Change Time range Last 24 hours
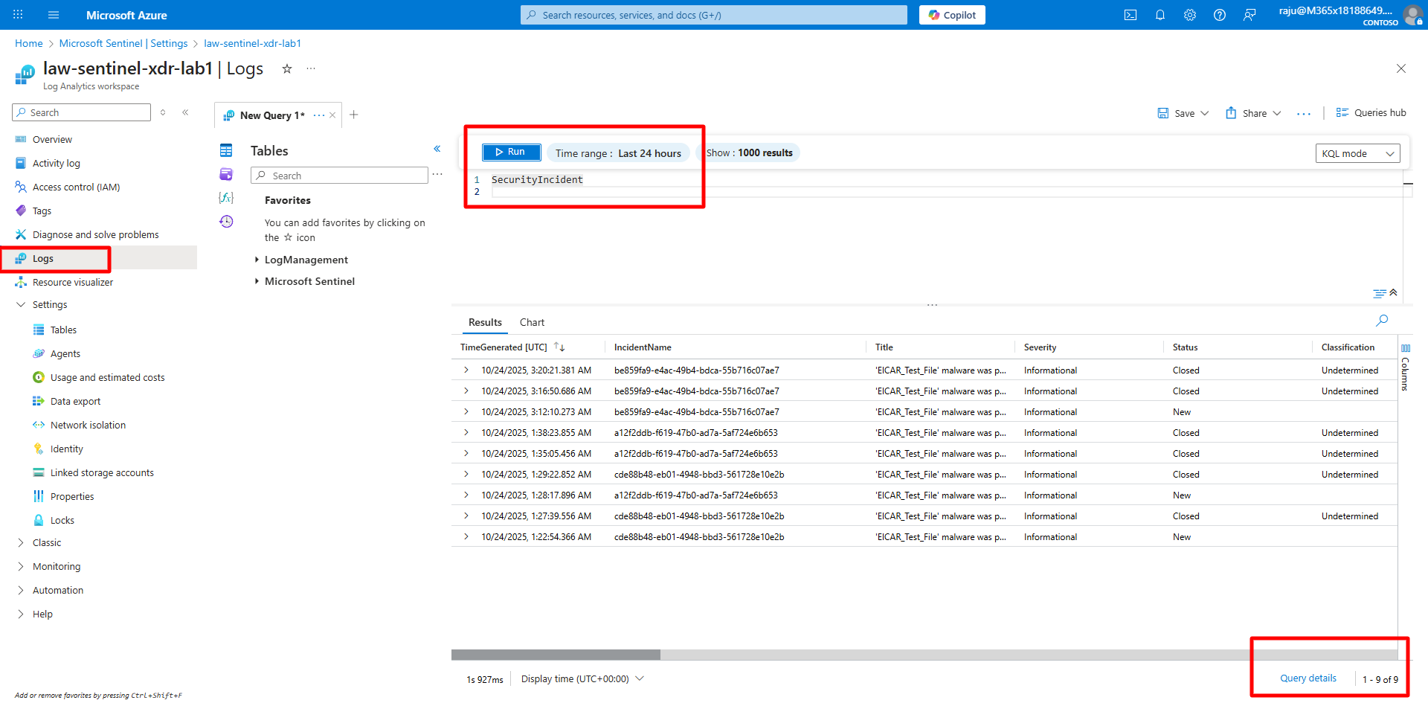Screen dimensions: 1428x703 [618, 153]
